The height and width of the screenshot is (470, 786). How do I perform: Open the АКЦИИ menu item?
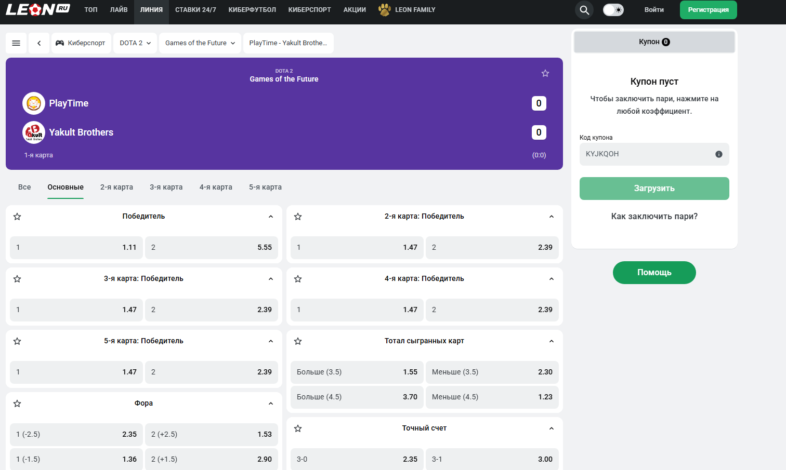[x=355, y=10]
